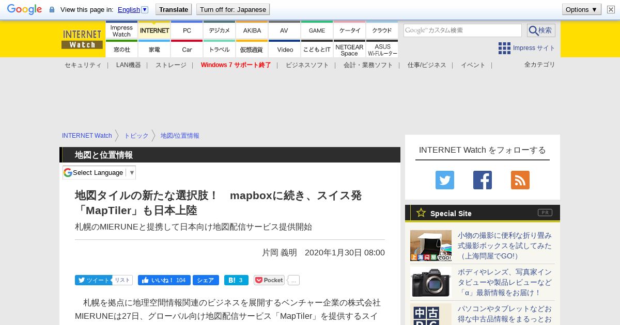Click the Pocket count bubble

[293, 280]
